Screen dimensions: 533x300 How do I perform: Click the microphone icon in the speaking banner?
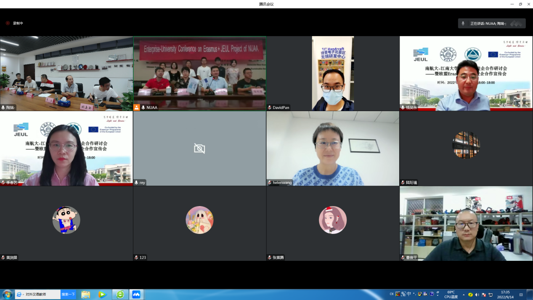tap(463, 24)
